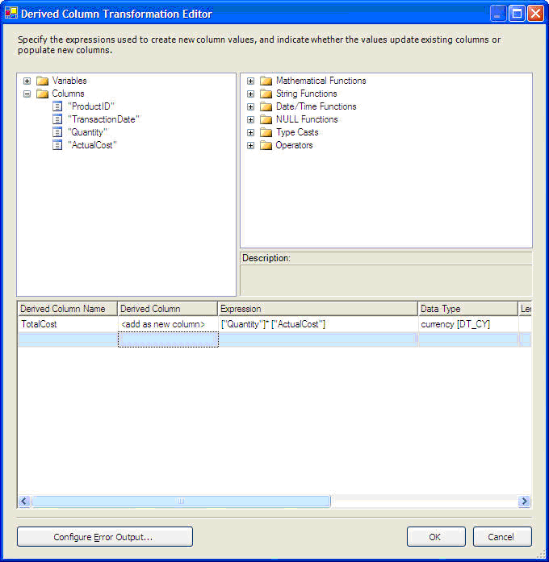The height and width of the screenshot is (562, 549).
Task: Expand the Date/Time Functions node
Action: [x=250, y=106]
